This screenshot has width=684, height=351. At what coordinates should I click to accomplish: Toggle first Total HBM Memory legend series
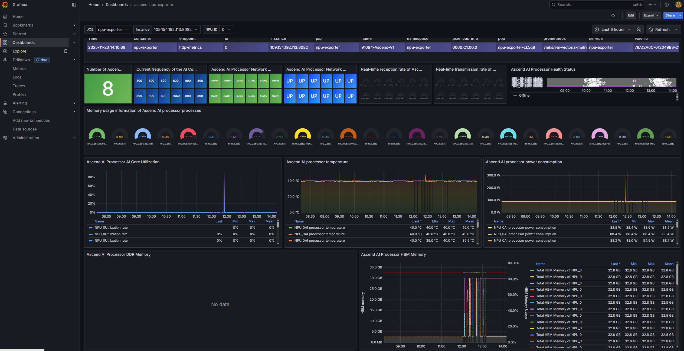click(x=559, y=270)
